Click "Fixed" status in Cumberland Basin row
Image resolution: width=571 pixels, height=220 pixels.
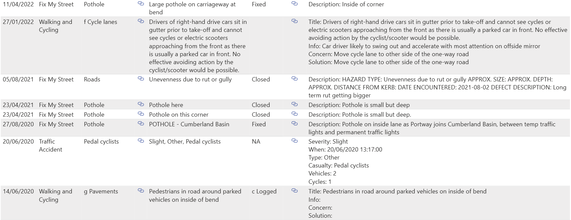tap(259, 124)
